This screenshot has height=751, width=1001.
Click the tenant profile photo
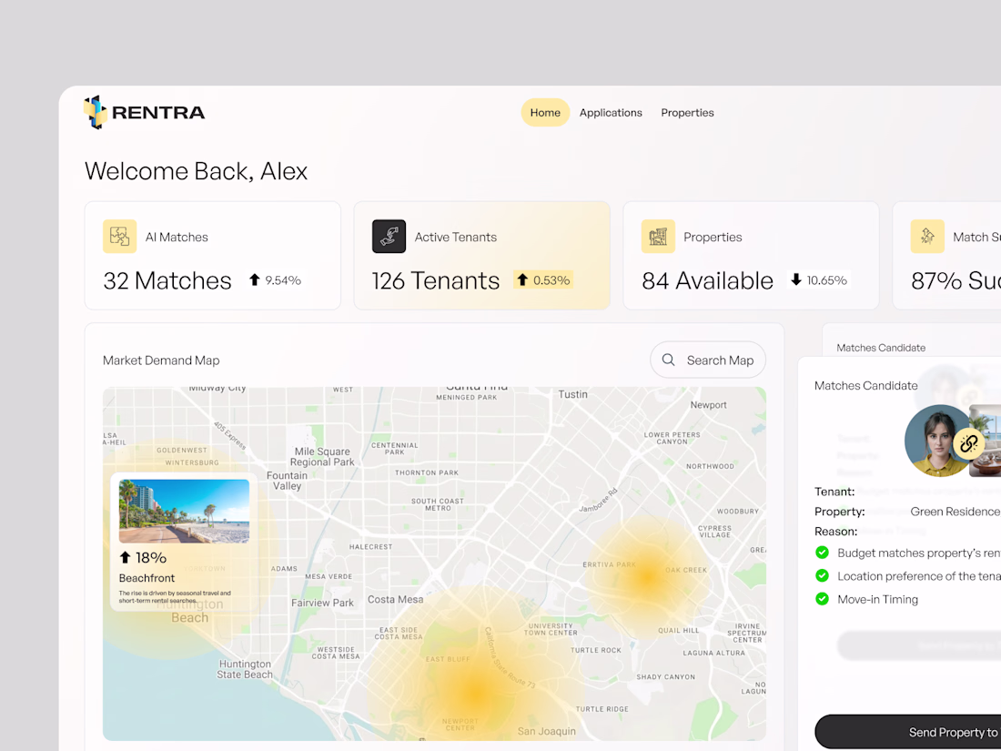point(938,441)
